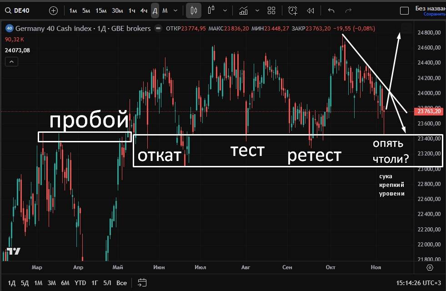Click the add symbol plus icon
This screenshot has width=446, height=291.
53,10
